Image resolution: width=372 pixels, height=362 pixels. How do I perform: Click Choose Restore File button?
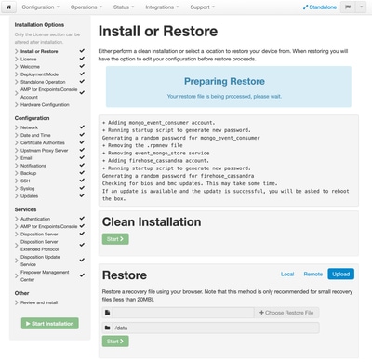tap(286, 313)
